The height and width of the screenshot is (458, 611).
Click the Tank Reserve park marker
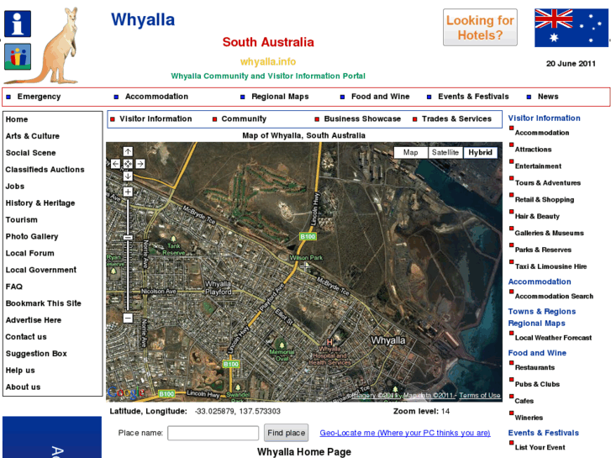173,239
